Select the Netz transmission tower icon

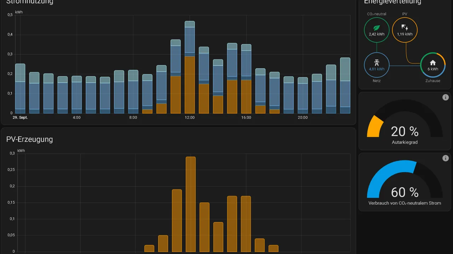pos(377,63)
